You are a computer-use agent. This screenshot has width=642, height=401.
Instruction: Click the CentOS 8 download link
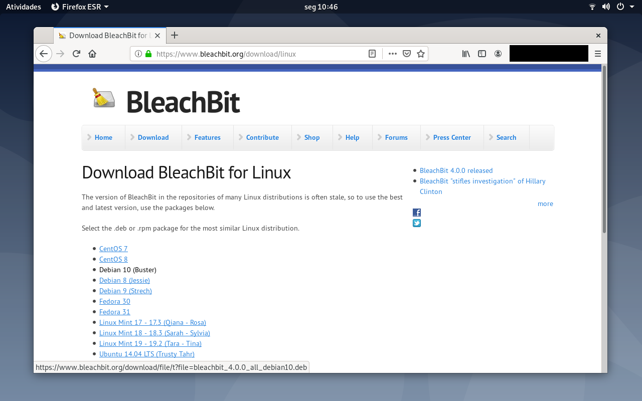click(113, 259)
